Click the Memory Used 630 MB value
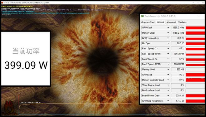This screenshot has height=117, width=206. click(178, 70)
